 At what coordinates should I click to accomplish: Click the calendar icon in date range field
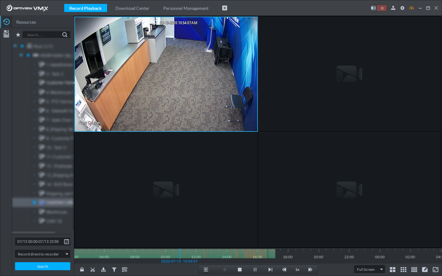66,241
